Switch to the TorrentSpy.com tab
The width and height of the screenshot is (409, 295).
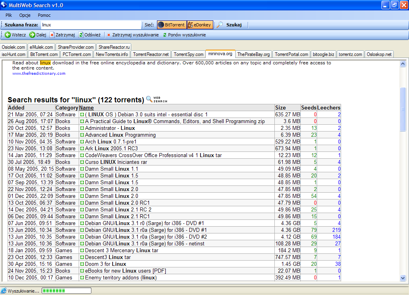point(189,54)
